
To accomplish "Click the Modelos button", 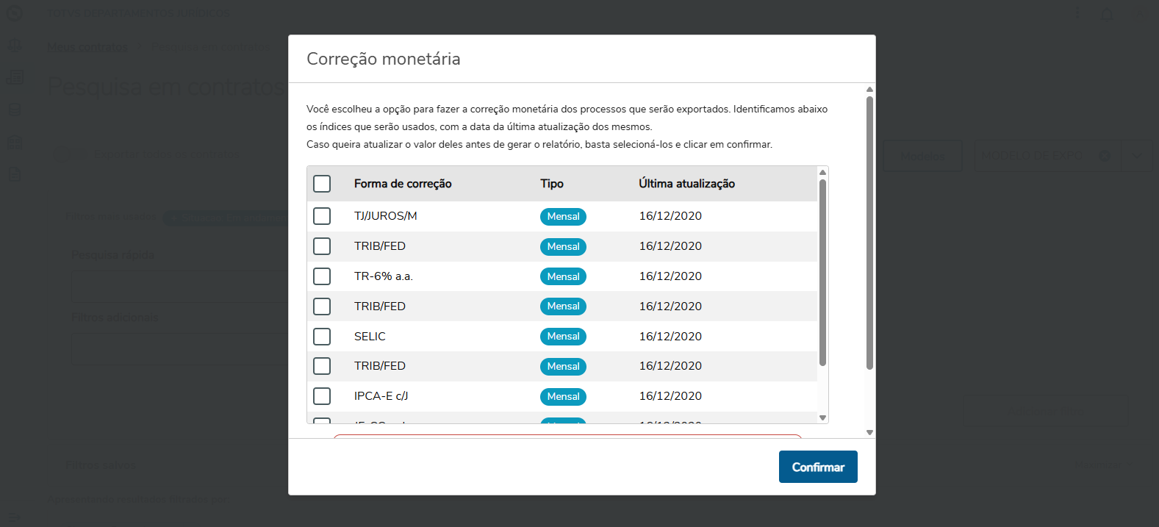I will pos(922,156).
